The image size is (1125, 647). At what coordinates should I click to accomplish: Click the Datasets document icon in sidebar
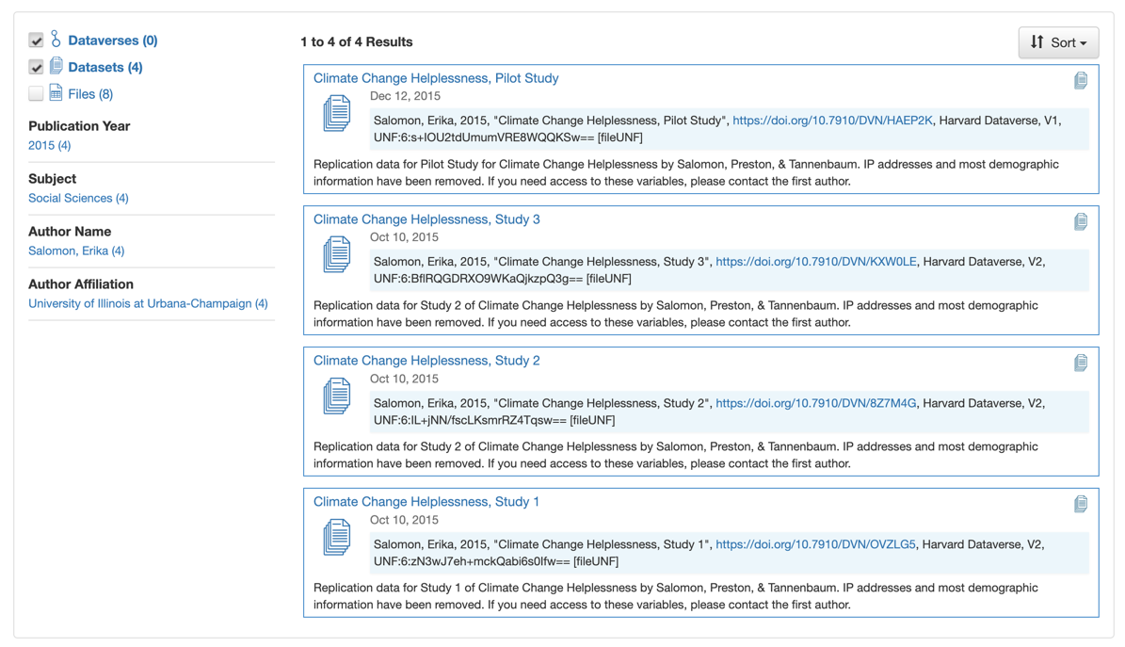pyautogui.click(x=56, y=66)
